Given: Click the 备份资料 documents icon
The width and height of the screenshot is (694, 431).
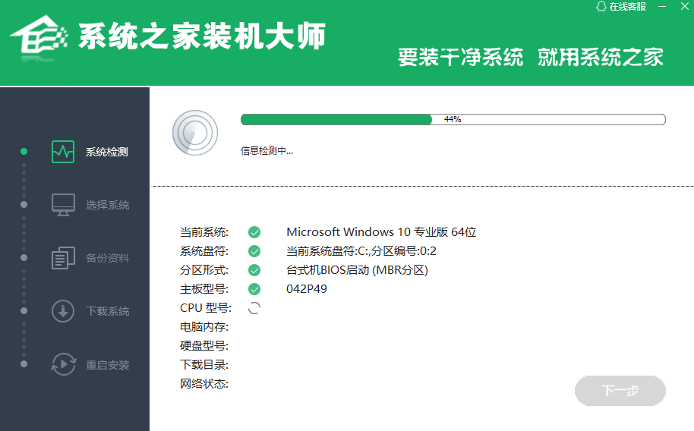Looking at the screenshot, I should pos(63,258).
